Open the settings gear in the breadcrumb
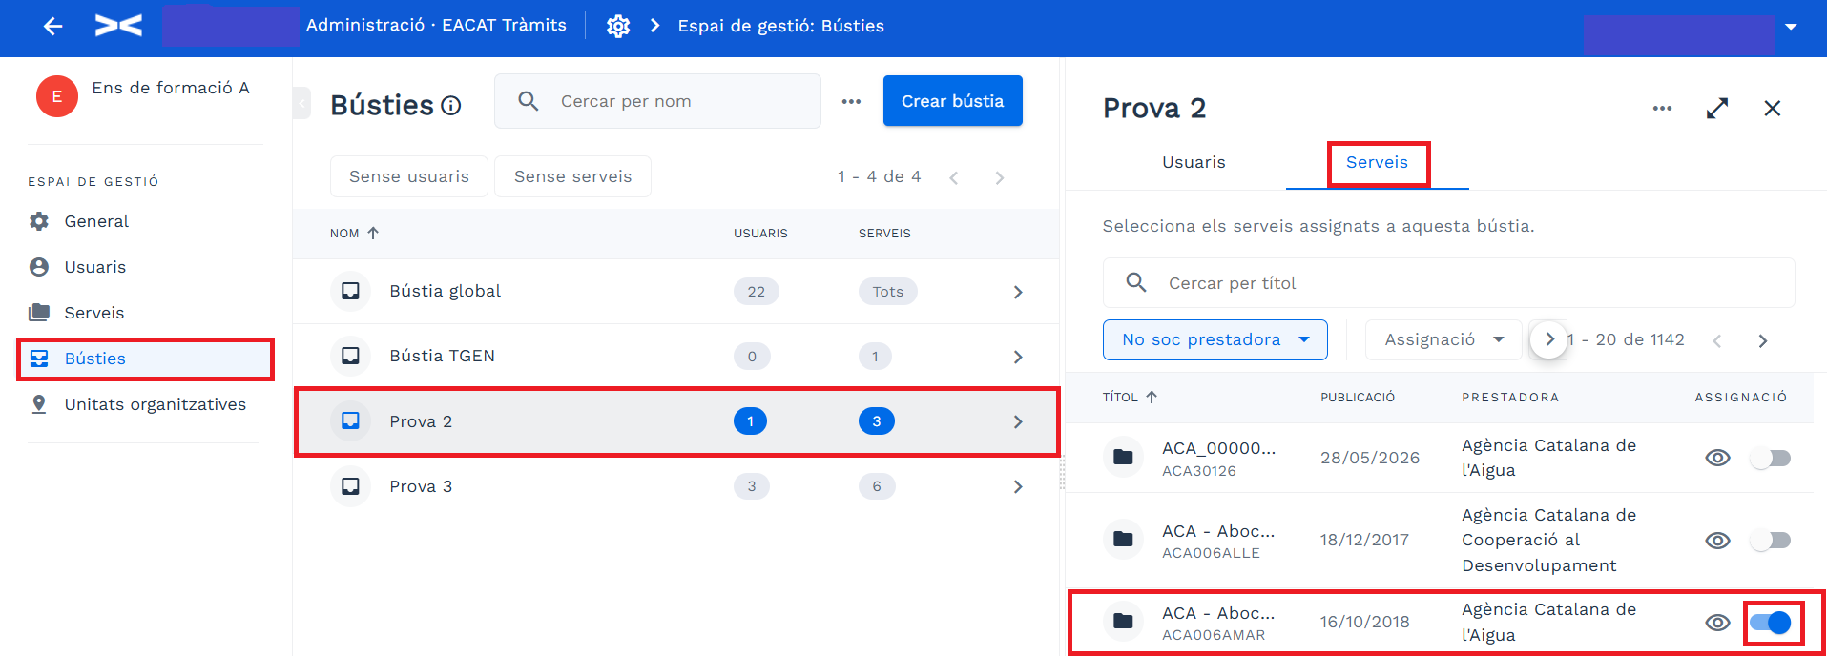Viewport: 1827px width, 656px height. (618, 26)
